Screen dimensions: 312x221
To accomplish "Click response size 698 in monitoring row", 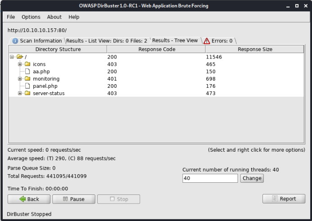I will [x=211, y=79].
